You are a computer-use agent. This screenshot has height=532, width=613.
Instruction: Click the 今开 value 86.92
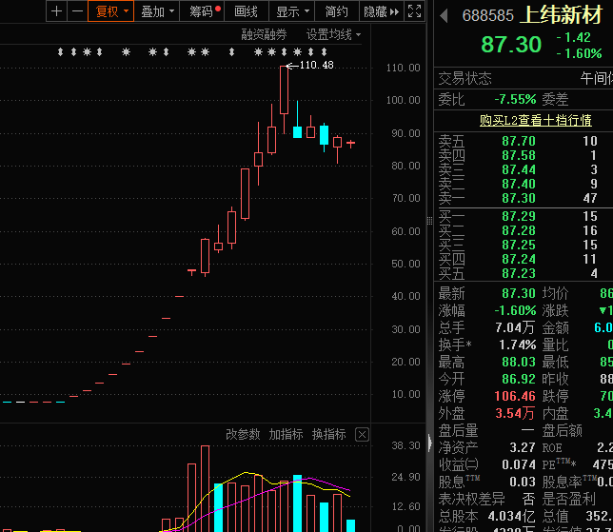(519, 379)
